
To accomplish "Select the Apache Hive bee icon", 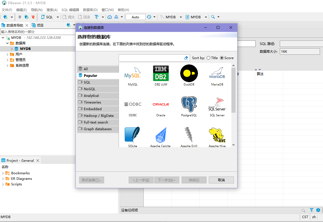I will click(x=217, y=135).
